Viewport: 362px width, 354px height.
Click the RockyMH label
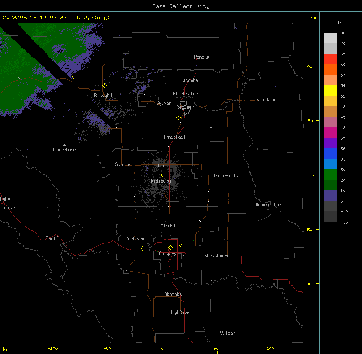click(x=103, y=95)
